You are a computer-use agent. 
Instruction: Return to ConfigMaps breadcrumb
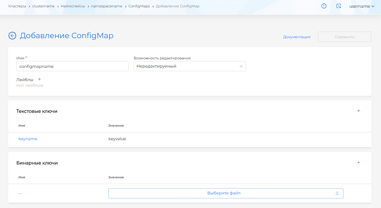139,6
